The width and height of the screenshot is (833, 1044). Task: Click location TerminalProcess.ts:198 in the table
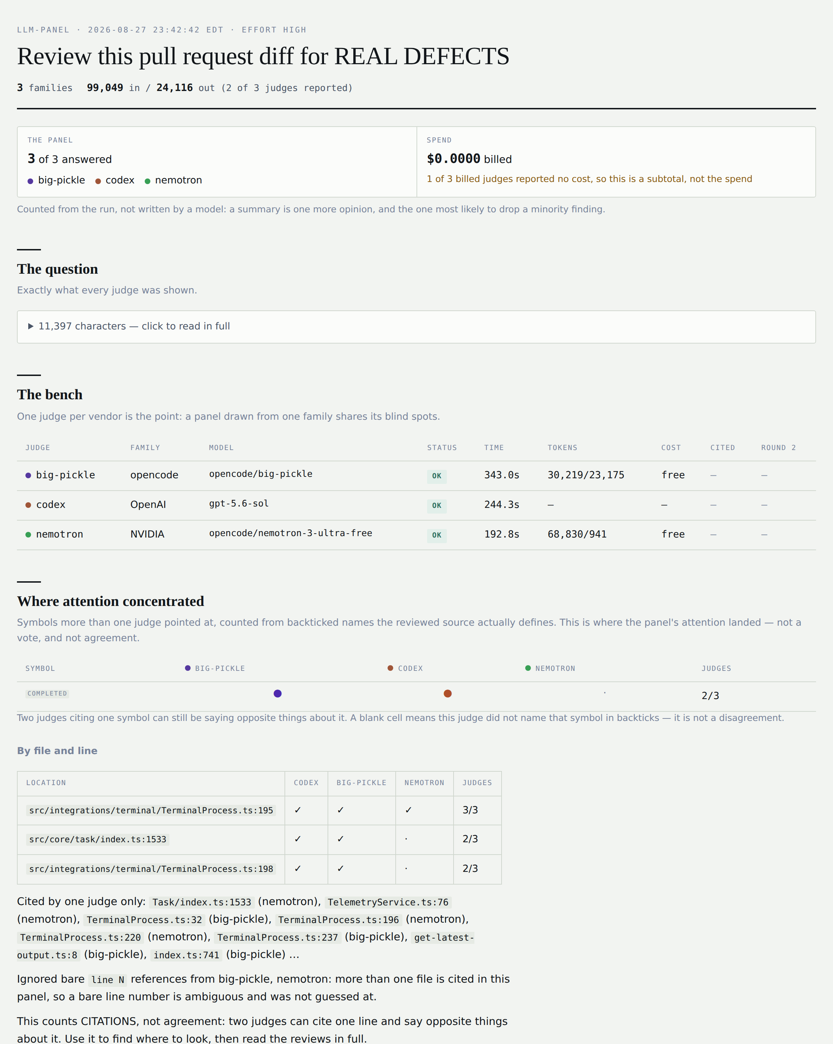pyautogui.click(x=151, y=869)
